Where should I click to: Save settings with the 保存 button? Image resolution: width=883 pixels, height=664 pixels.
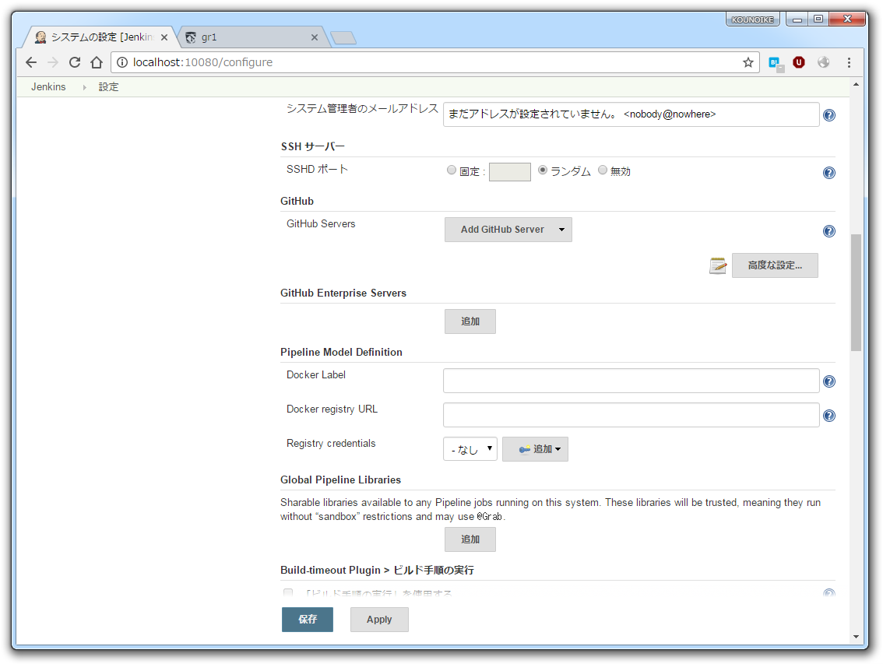[x=307, y=619]
